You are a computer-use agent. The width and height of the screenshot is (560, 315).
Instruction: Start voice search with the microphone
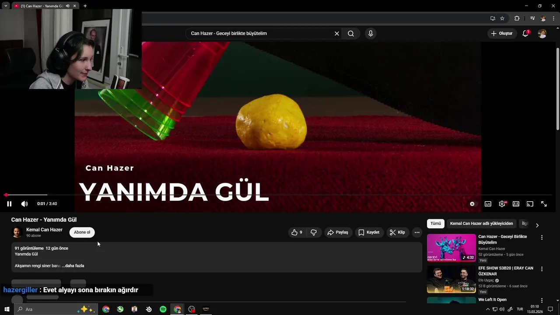(x=371, y=33)
